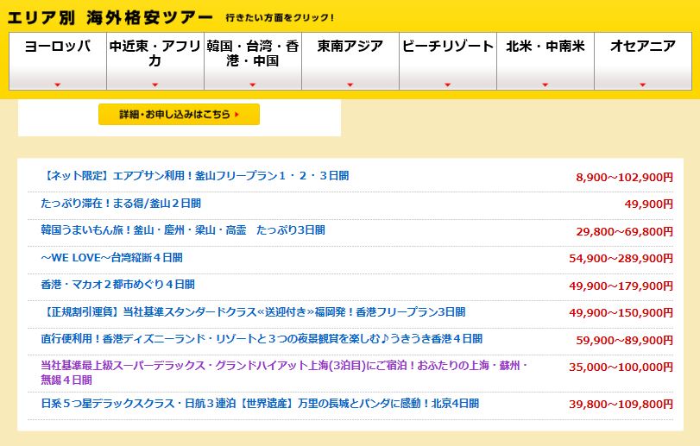Click the 39,800〜109,800円 price for 北京
This screenshot has height=446, width=700.
coord(621,405)
